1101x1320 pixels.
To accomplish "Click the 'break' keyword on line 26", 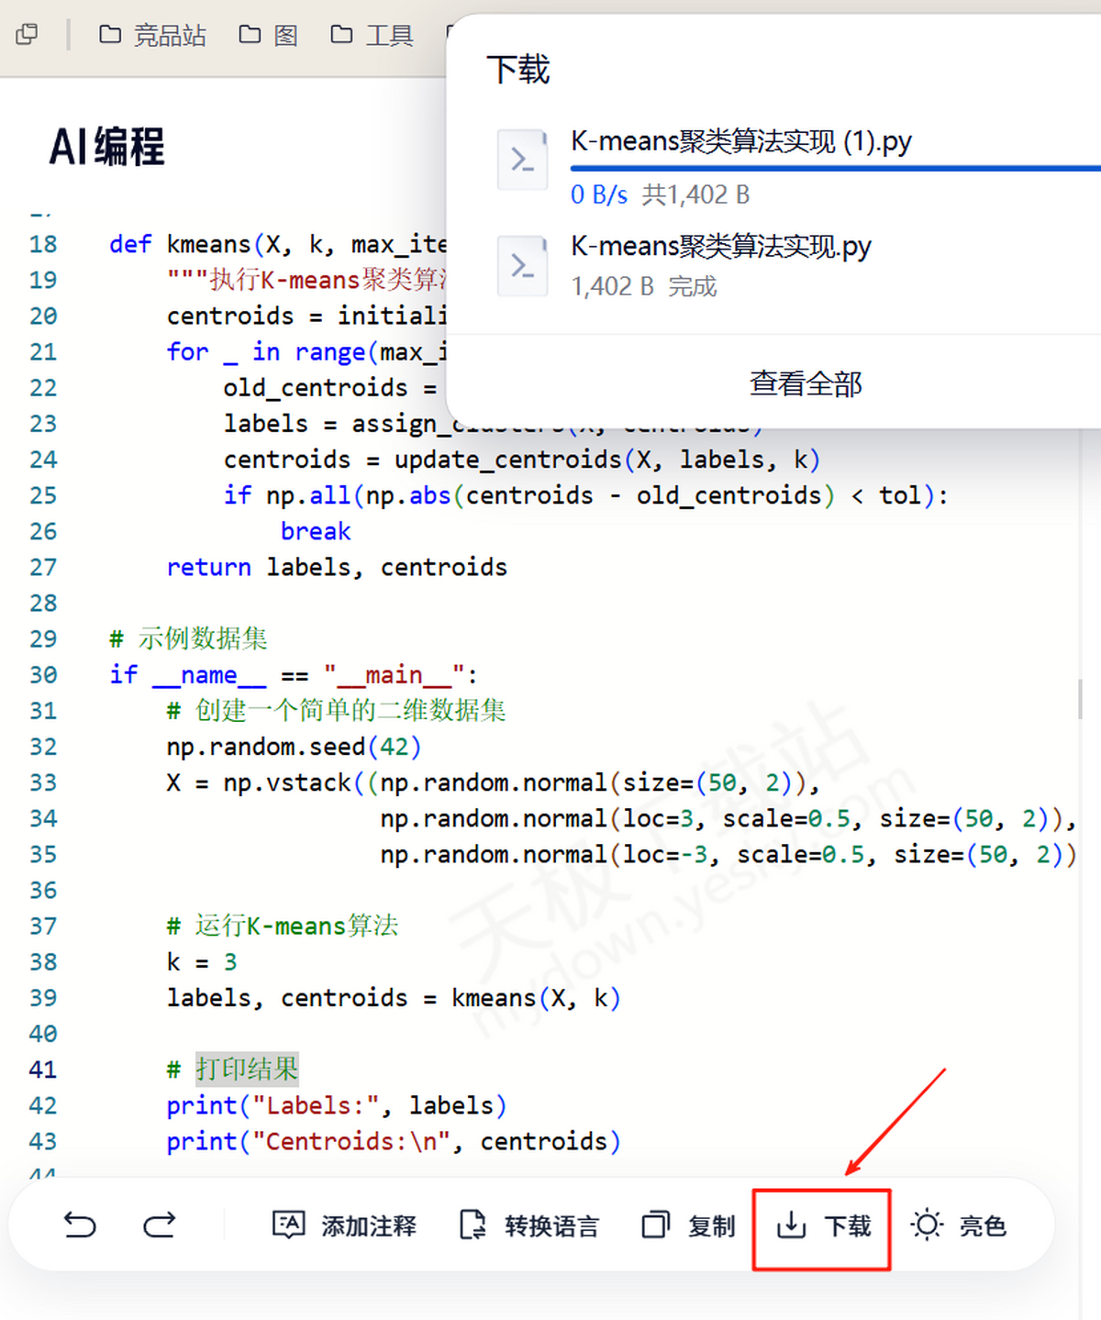I will coord(316,531).
